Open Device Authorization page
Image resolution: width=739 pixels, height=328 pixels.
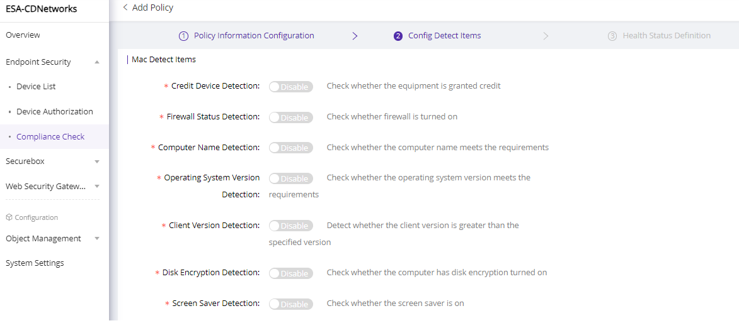55,111
